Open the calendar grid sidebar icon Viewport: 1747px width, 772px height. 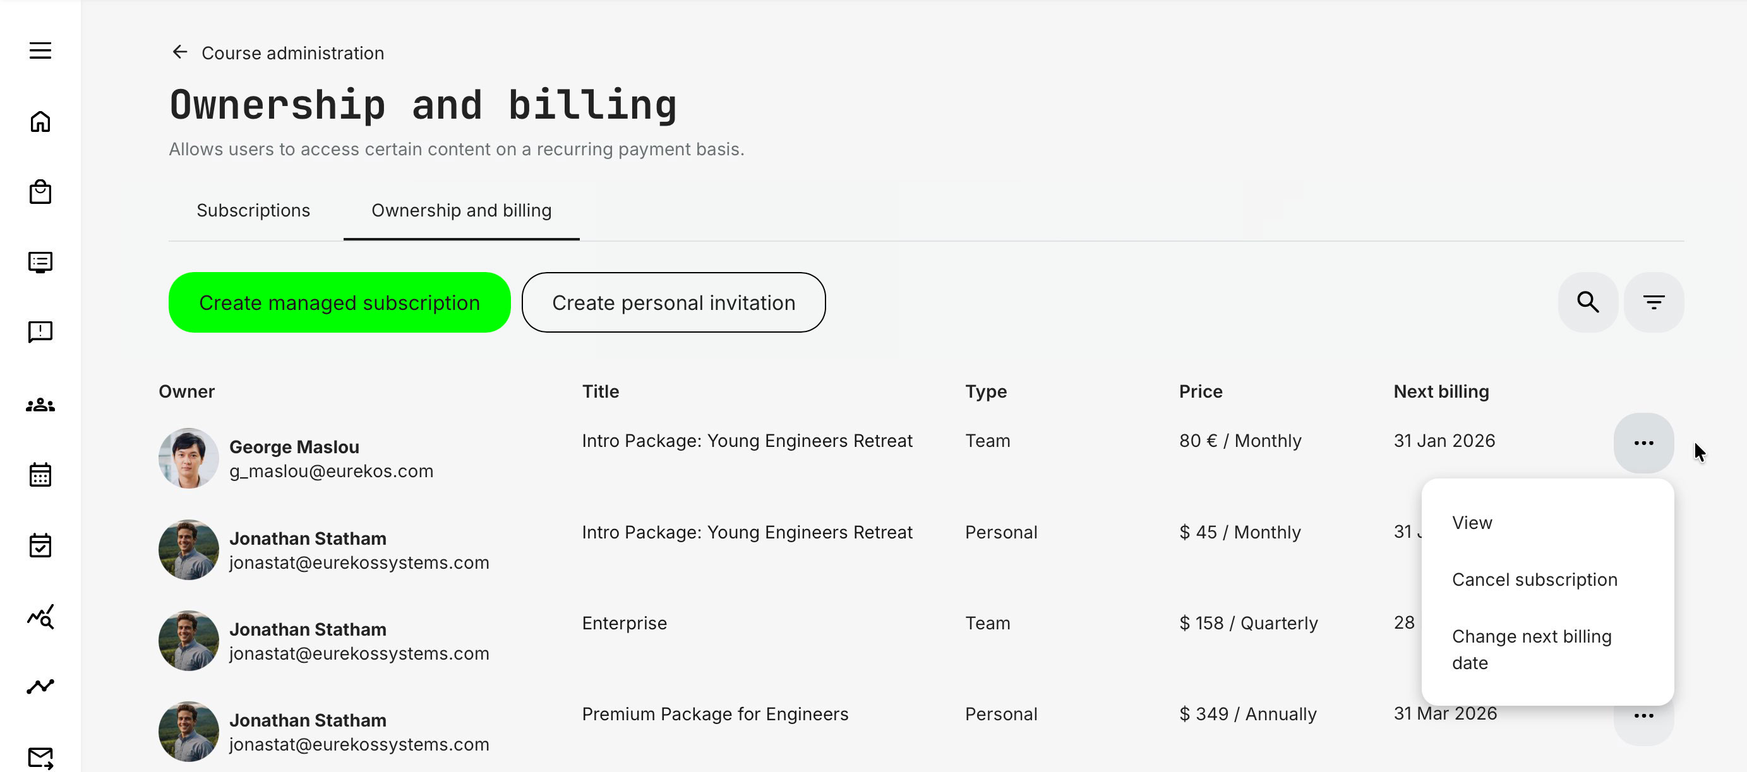coord(40,475)
